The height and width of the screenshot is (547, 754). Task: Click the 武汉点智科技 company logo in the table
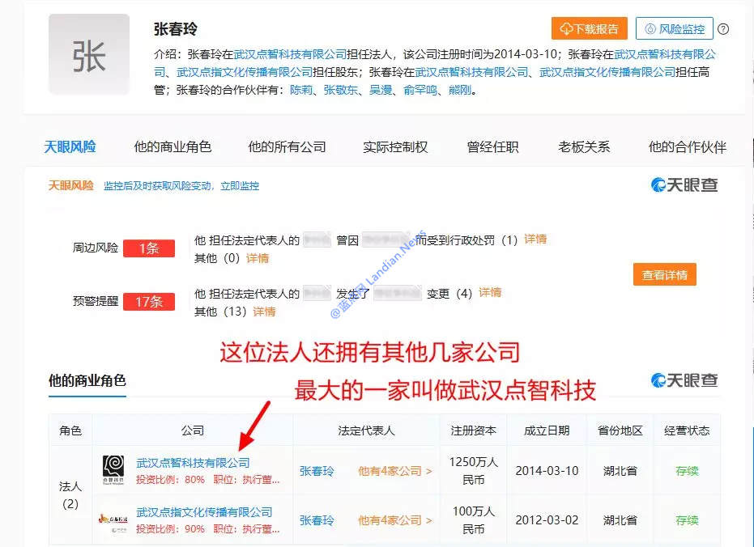(113, 470)
